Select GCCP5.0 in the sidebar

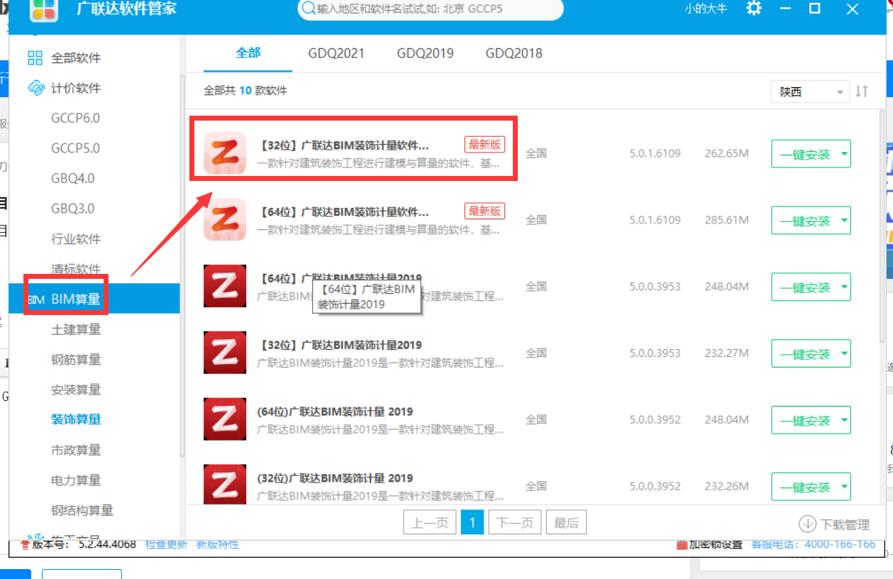pyautogui.click(x=75, y=148)
